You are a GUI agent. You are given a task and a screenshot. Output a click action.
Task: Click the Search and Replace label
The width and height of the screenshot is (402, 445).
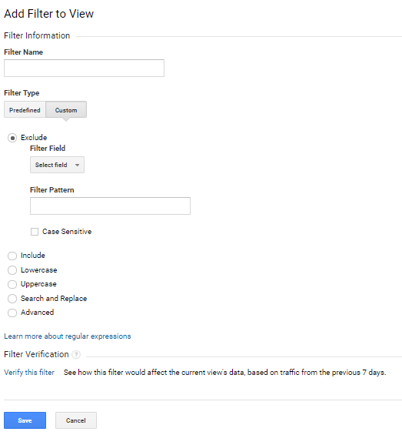coord(54,299)
